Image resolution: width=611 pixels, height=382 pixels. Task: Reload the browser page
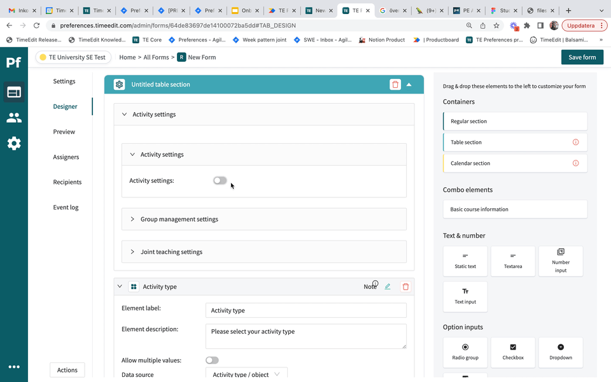coord(37,25)
